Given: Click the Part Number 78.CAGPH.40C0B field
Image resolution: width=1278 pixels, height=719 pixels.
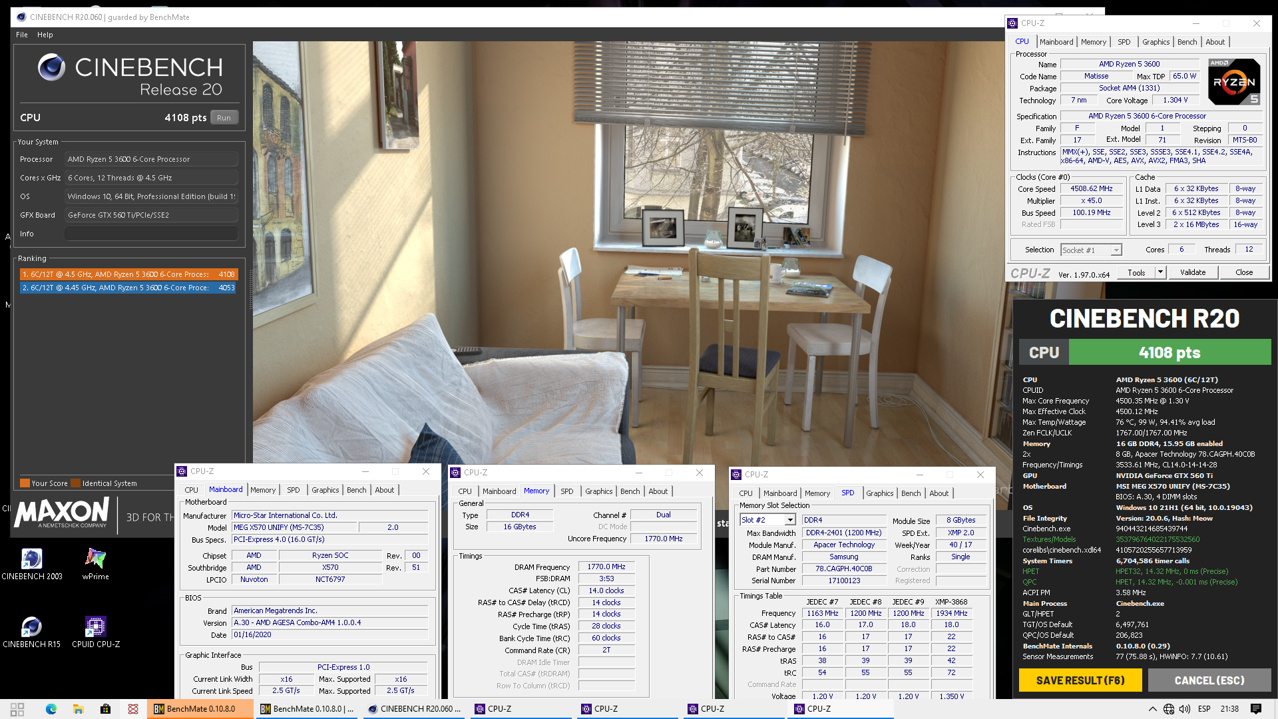Looking at the screenshot, I should coord(843,569).
